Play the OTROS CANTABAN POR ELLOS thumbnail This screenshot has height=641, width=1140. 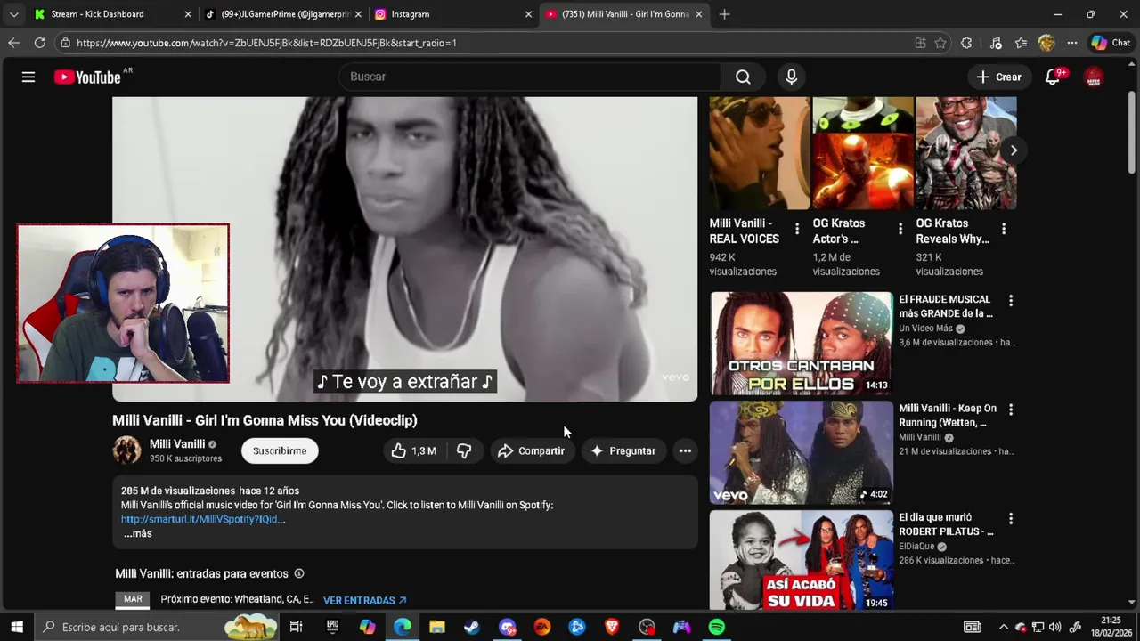(x=802, y=343)
